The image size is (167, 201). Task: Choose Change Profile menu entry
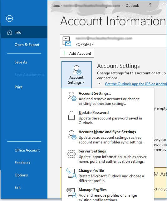click(x=108, y=175)
